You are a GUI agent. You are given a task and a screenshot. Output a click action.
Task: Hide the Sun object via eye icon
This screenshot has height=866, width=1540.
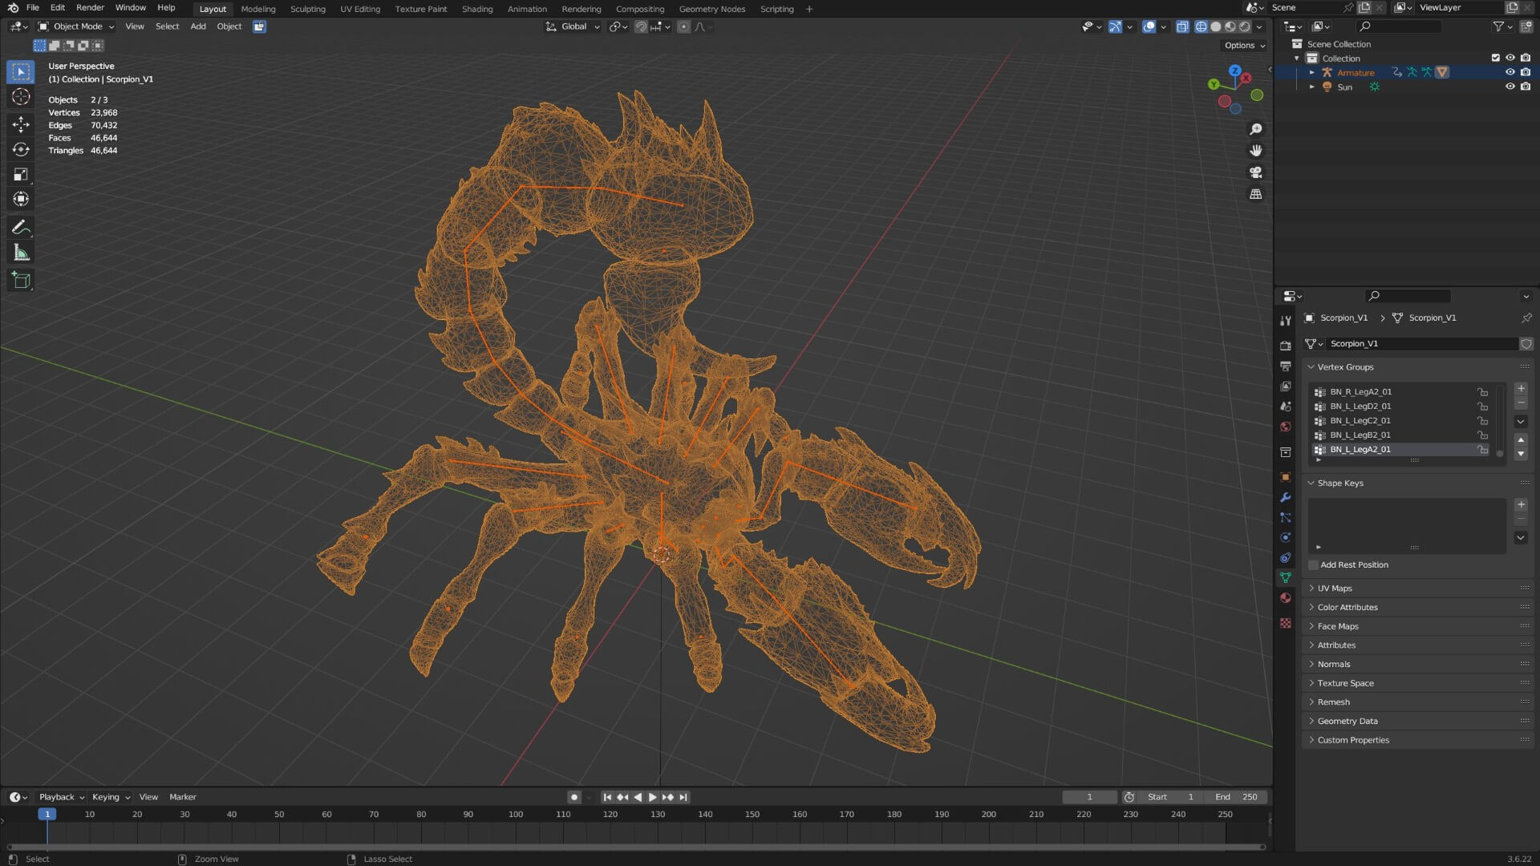1510,87
